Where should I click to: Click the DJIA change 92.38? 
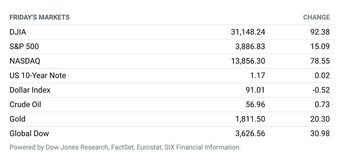(320, 32)
